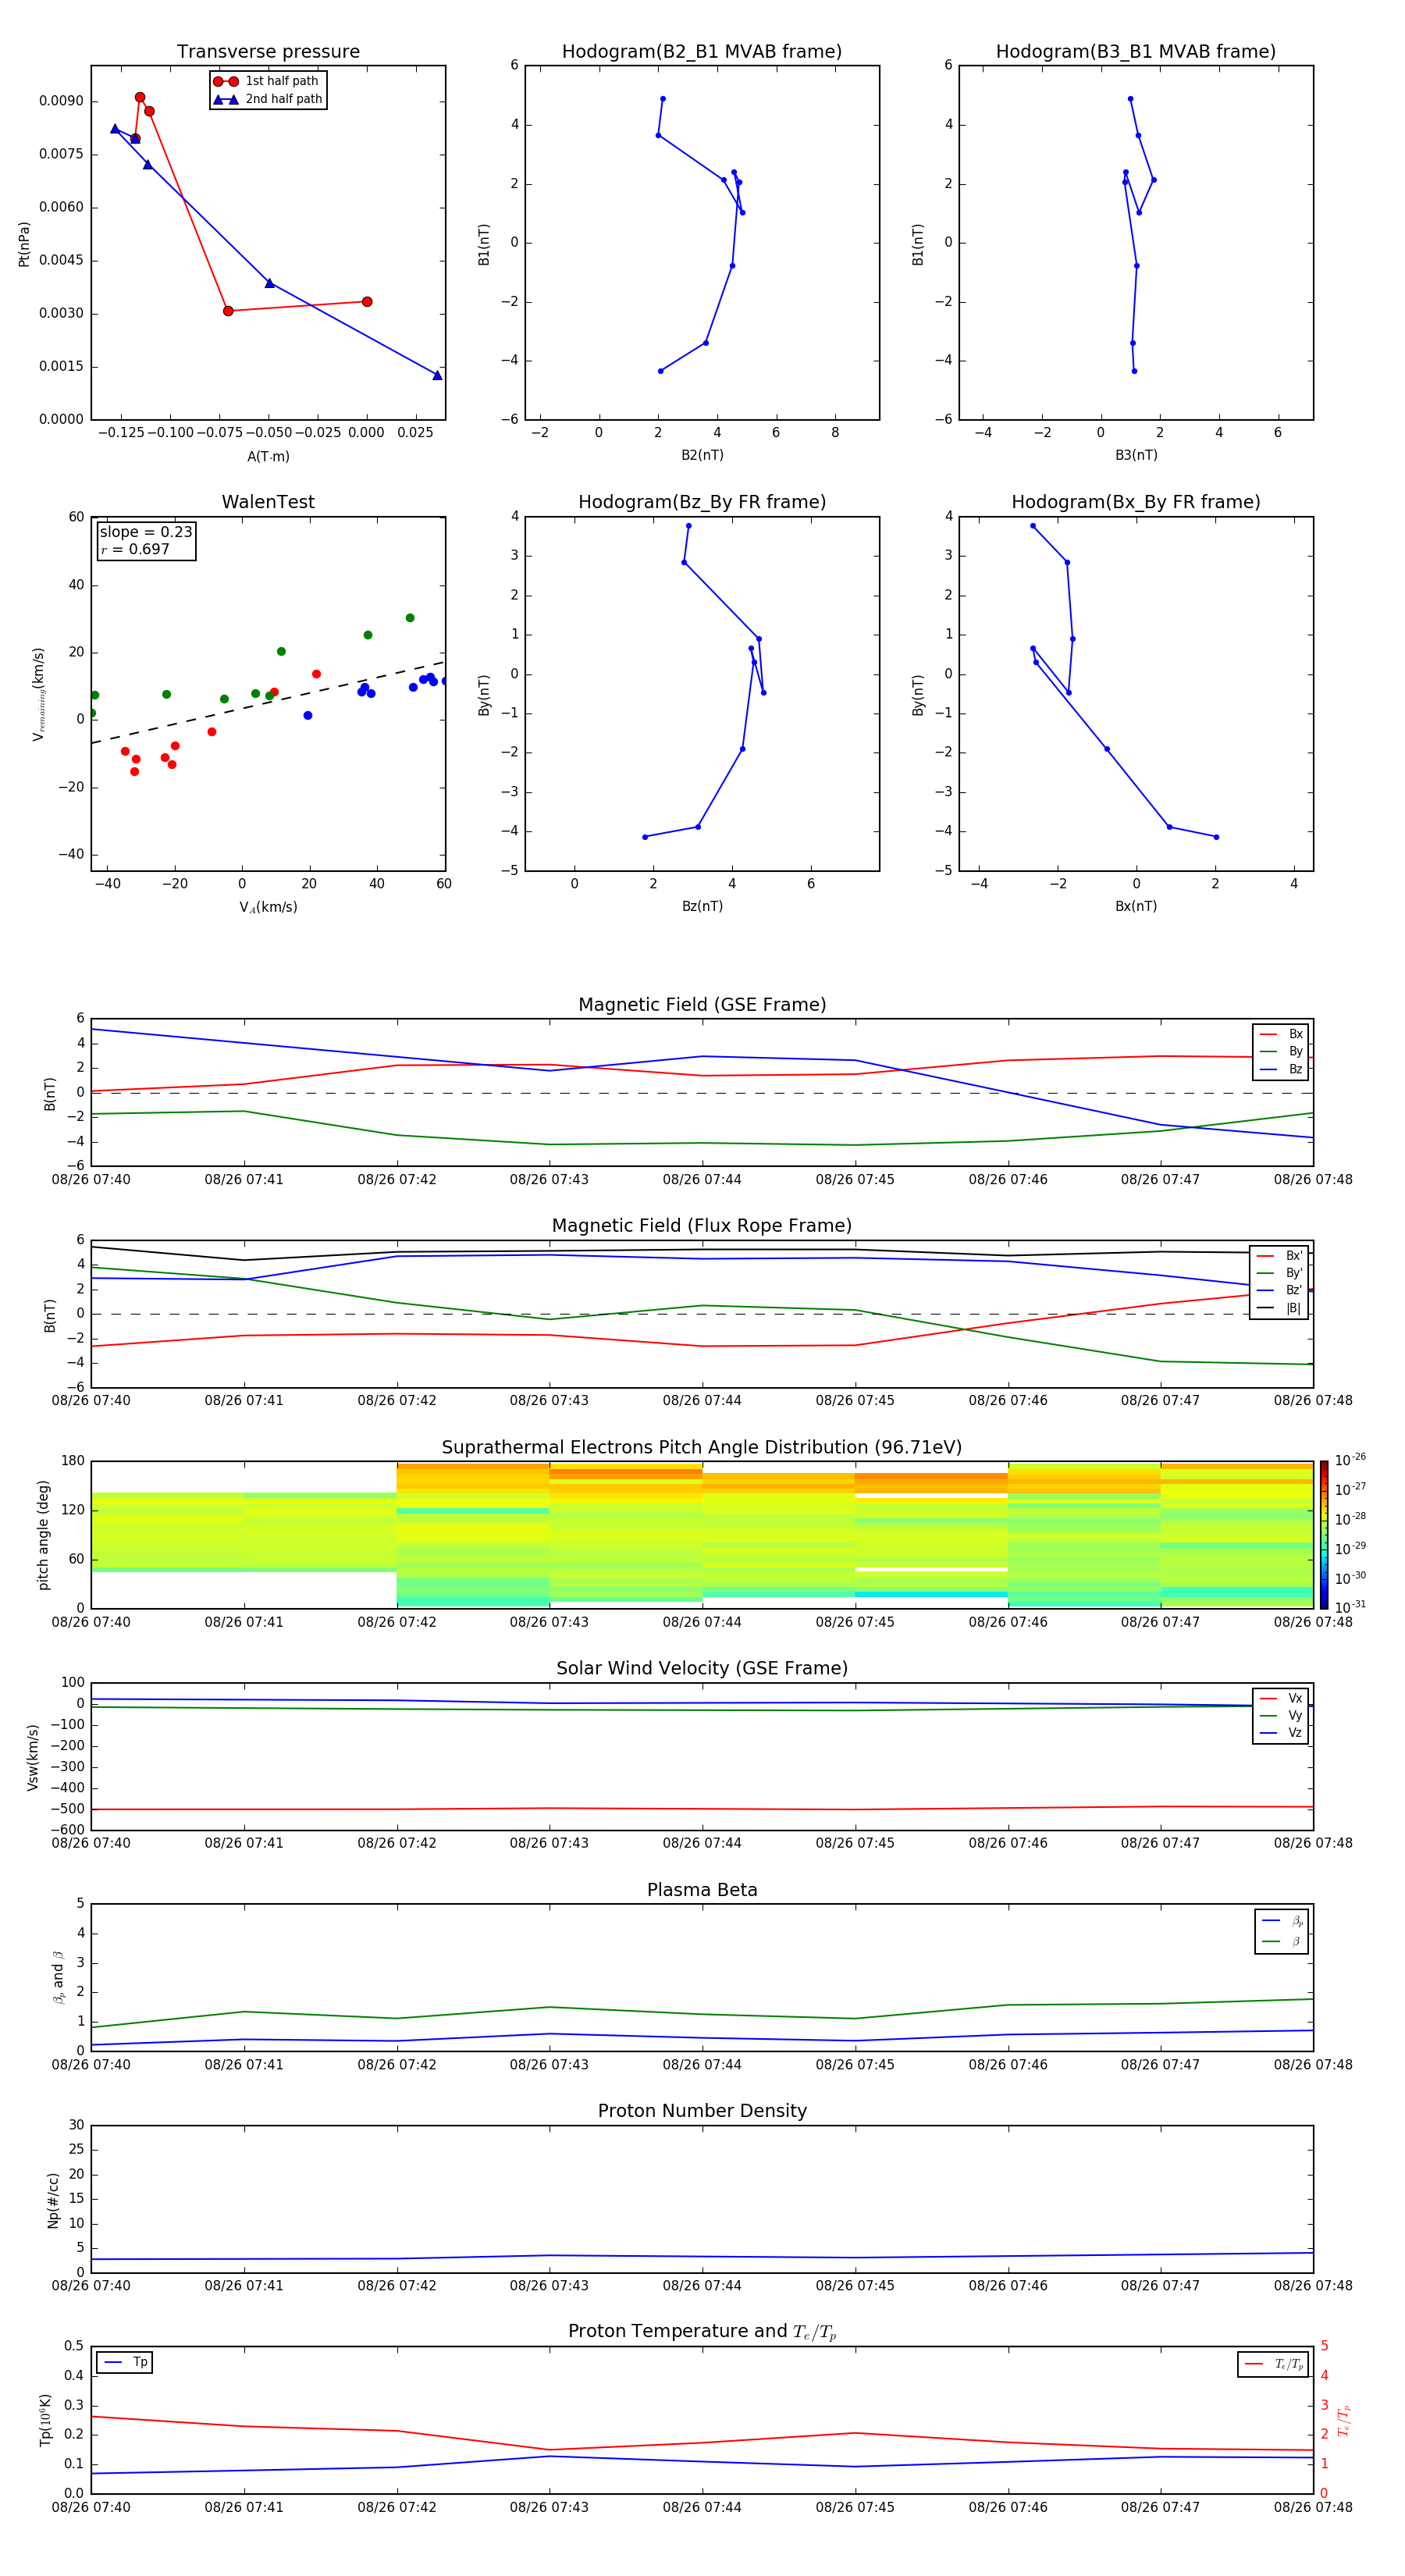Click the 'r = 0.697' annotation
The image size is (1405, 2576).
point(135,549)
